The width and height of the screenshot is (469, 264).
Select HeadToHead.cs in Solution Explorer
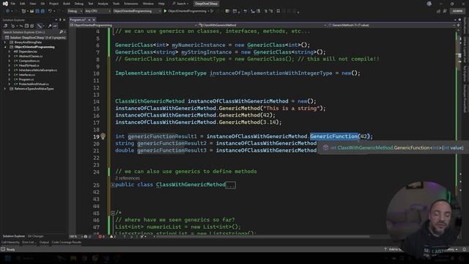coord(29,65)
